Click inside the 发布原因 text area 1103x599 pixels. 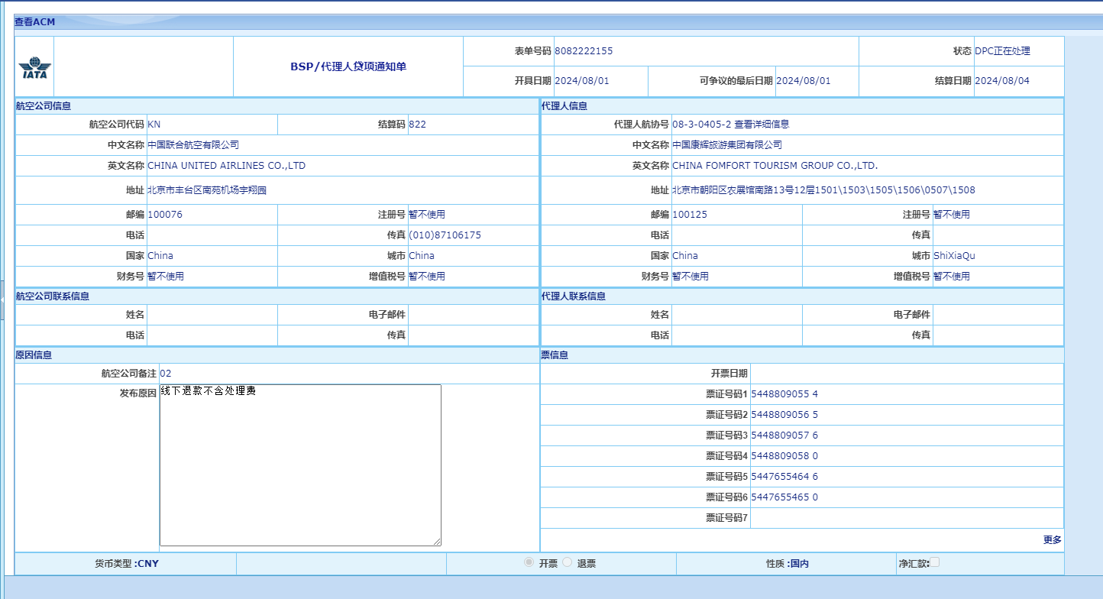(299, 465)
